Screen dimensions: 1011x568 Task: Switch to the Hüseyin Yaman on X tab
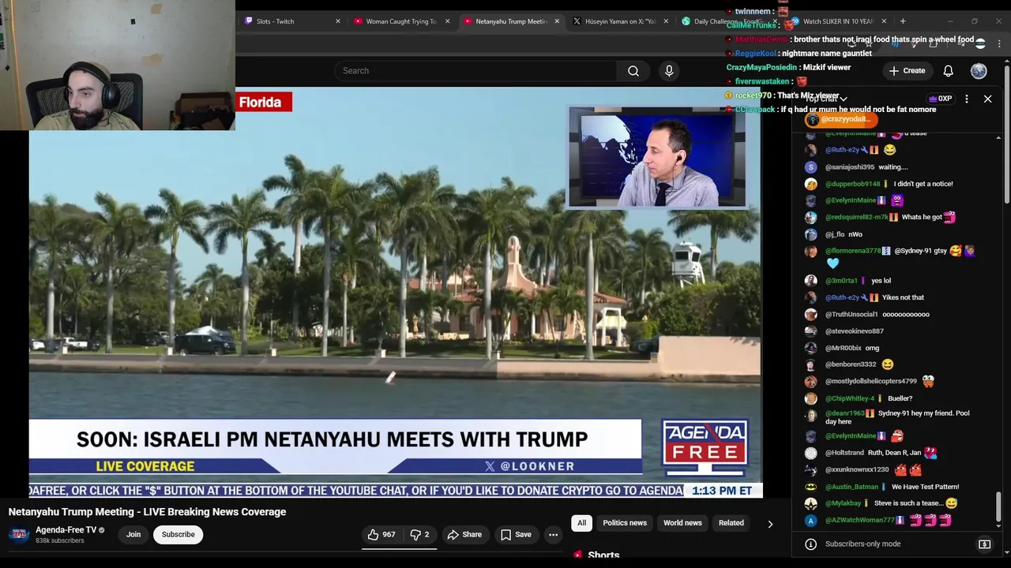620,21
